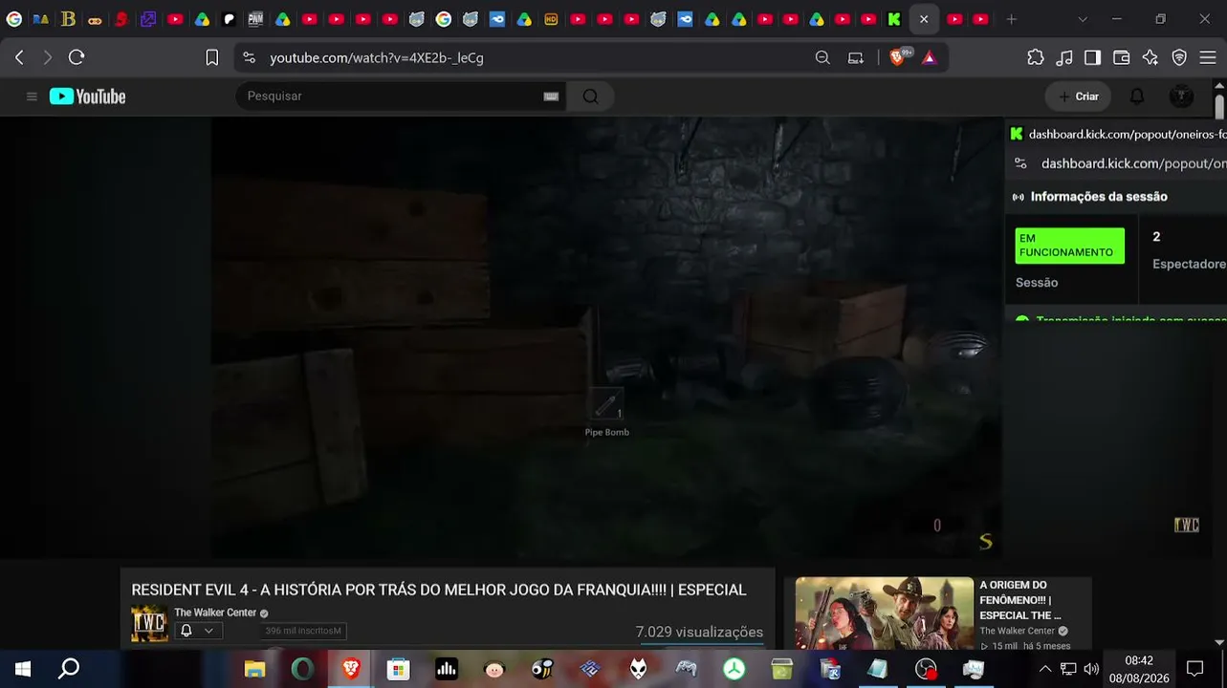Reload the current YouTube page

77,57
